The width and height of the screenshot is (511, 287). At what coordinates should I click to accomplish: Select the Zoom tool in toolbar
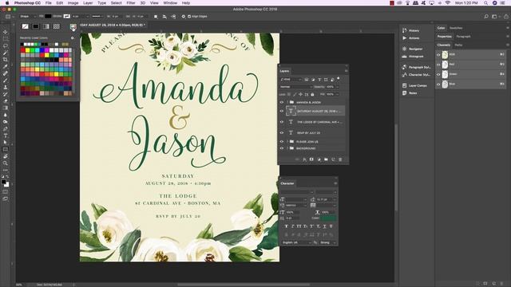pos(6,163)
